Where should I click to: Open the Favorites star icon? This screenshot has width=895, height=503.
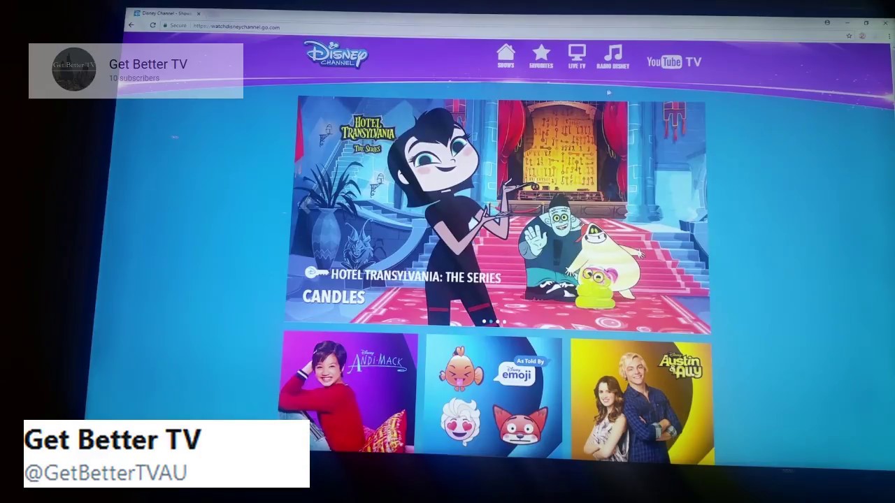pos(541,57)
